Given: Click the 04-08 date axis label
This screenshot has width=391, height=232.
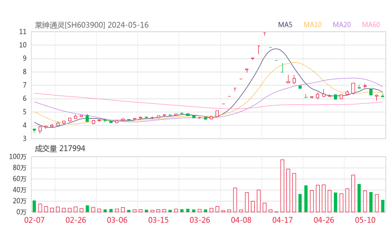Looking at the screenshot, I should (241, 220).
